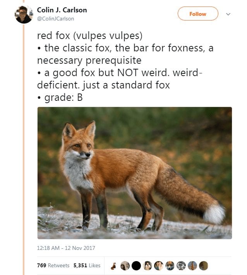Click the Follow button
The height and width of the screenshot is (275, 247).
click(198, 14)
